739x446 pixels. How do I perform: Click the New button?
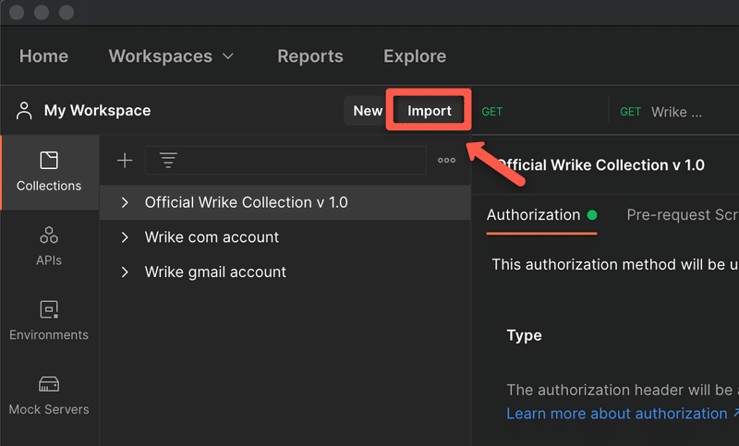pyautogui.click(x=368, y=111)
